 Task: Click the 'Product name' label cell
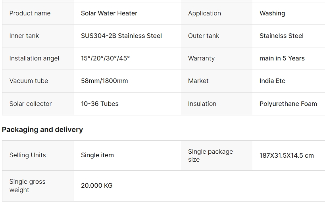click(x=38, y=13)
